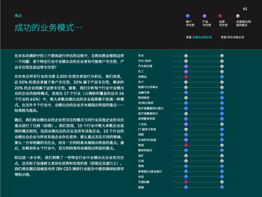Click the 金融市场 row label
Image resolution: width=262 pixels, height=197 pixels.
(x=144, y=92)
